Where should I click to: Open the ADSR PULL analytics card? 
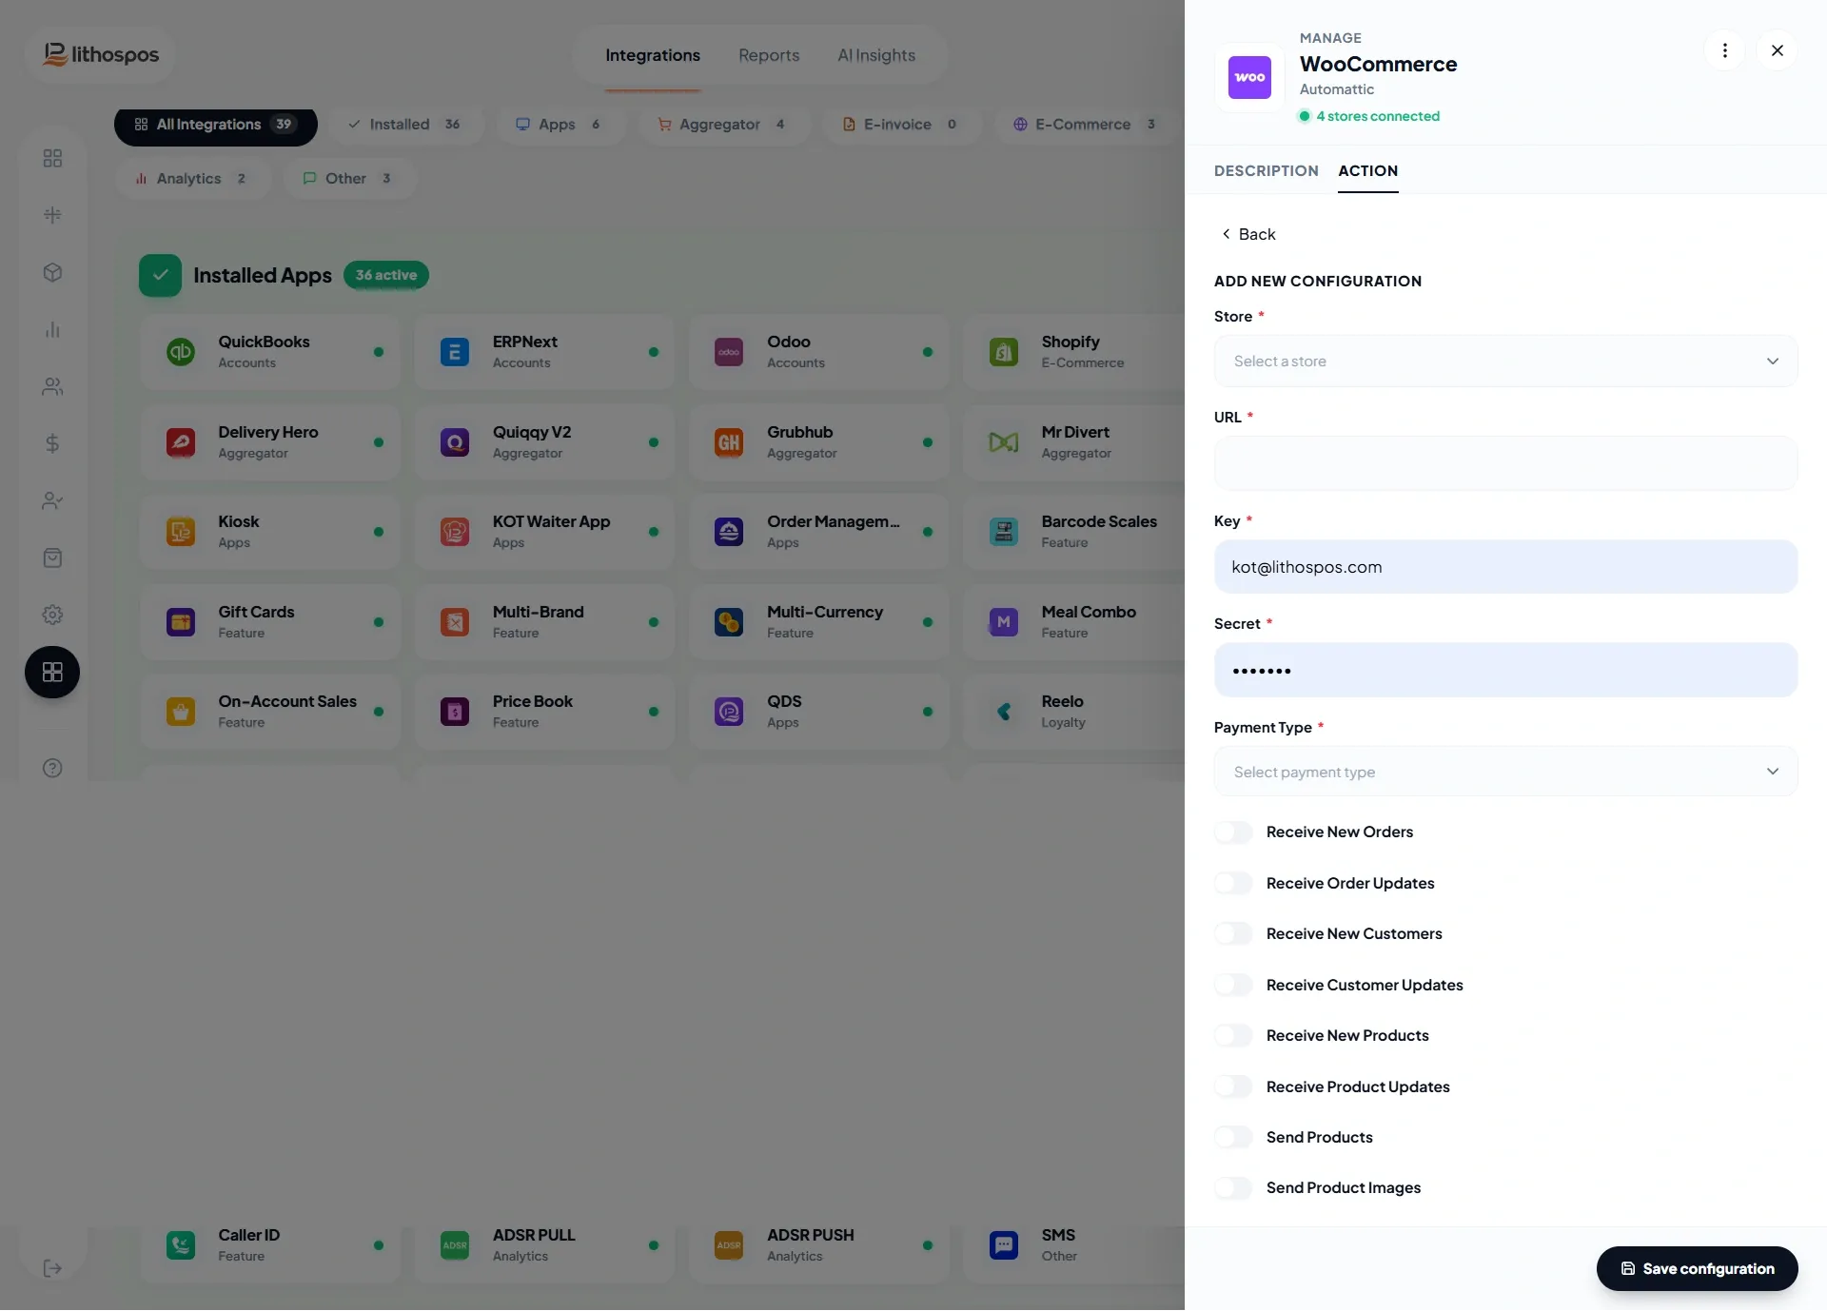[544, 1245]
